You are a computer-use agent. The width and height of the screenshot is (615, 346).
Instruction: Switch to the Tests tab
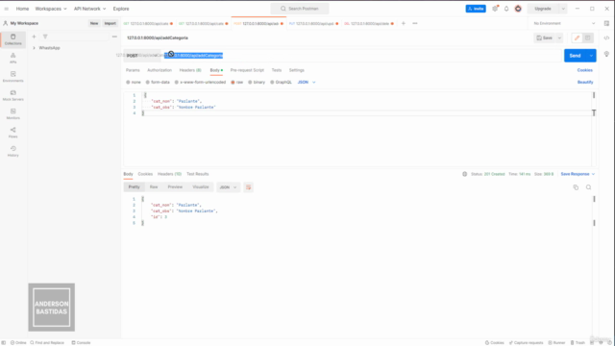[x=277, y=70]
